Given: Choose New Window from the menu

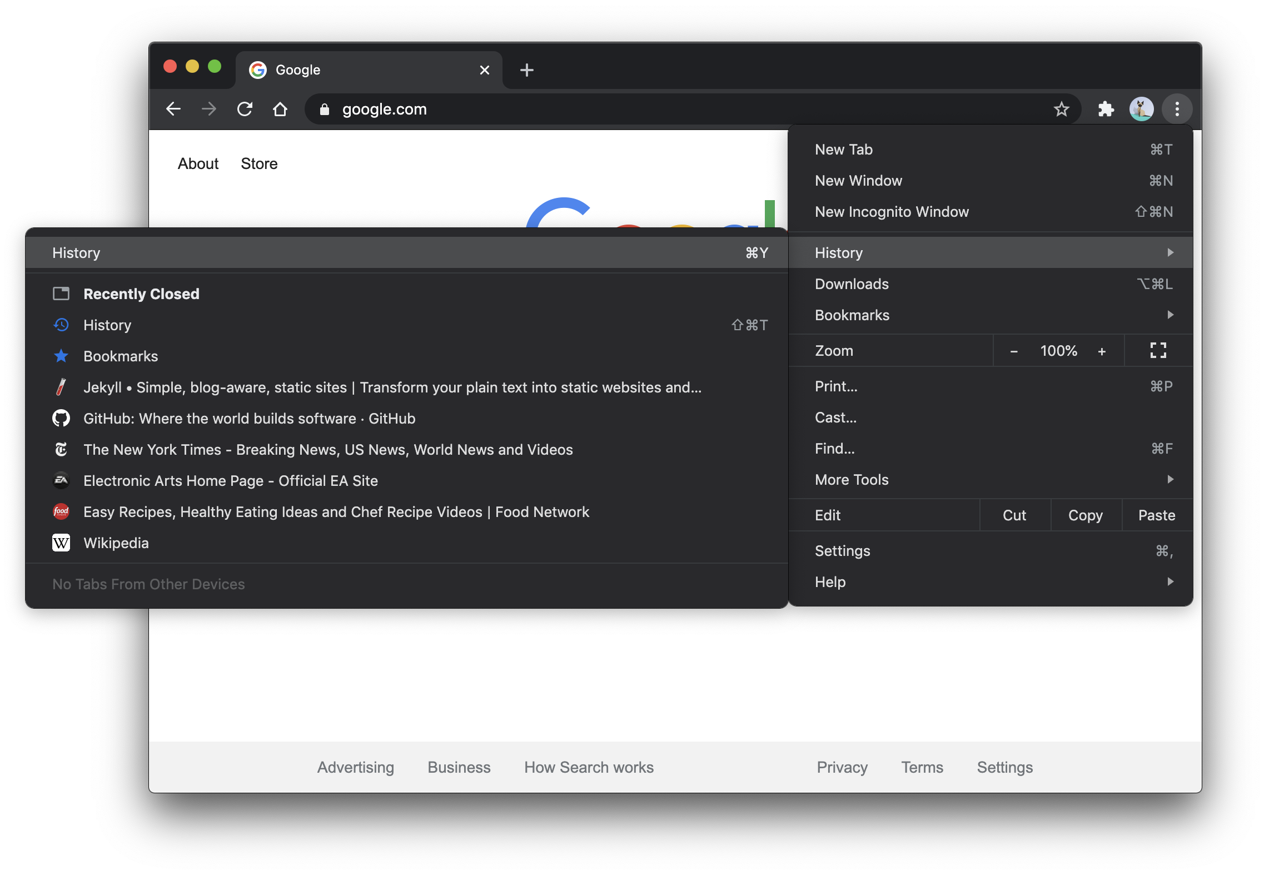Looking at the screenshot, I should 991,181.
